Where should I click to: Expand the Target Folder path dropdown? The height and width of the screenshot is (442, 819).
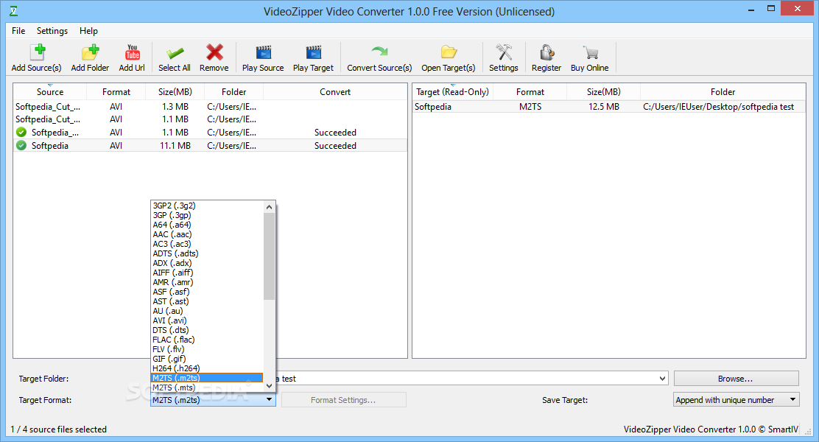point(662,378)
